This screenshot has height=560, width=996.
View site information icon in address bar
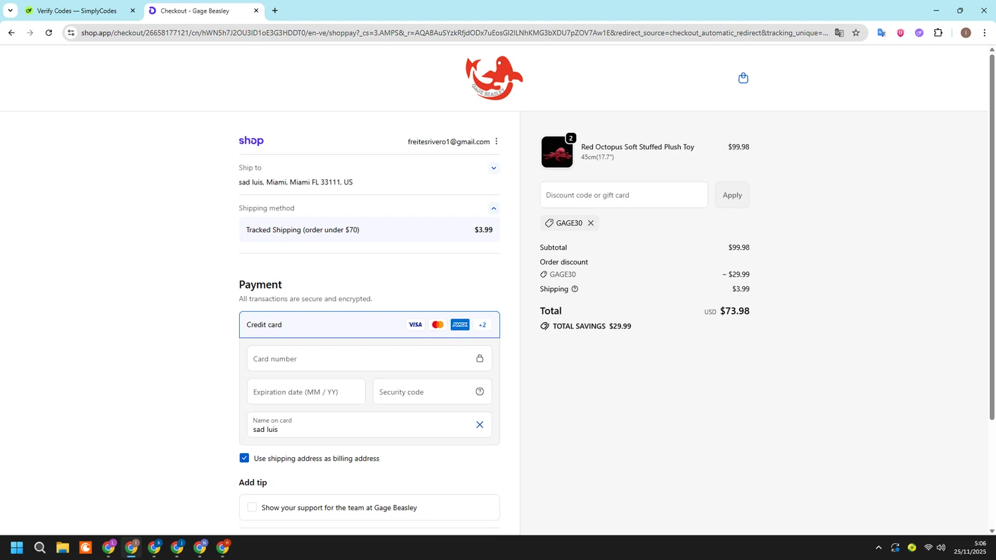click(x=71, y=33)
